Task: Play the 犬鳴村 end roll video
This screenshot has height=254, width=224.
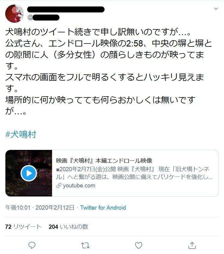Action: 29,173
